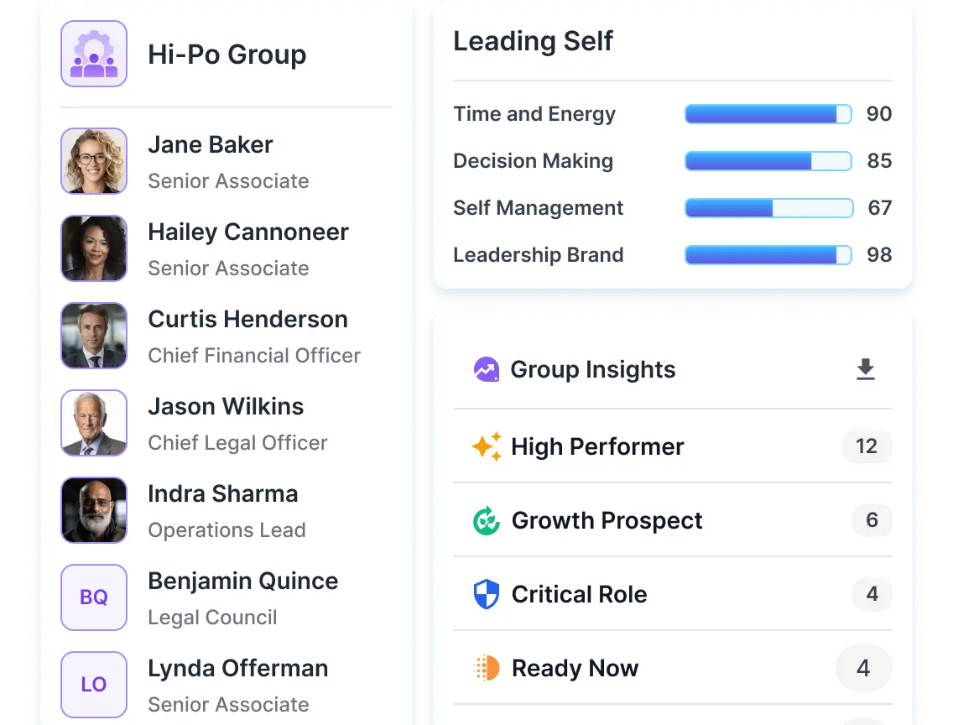The width and height of the screenshot is (953, 725).
Task: Click the Ready Now icon
Action: pyautogui.click(x=487, y=668)
